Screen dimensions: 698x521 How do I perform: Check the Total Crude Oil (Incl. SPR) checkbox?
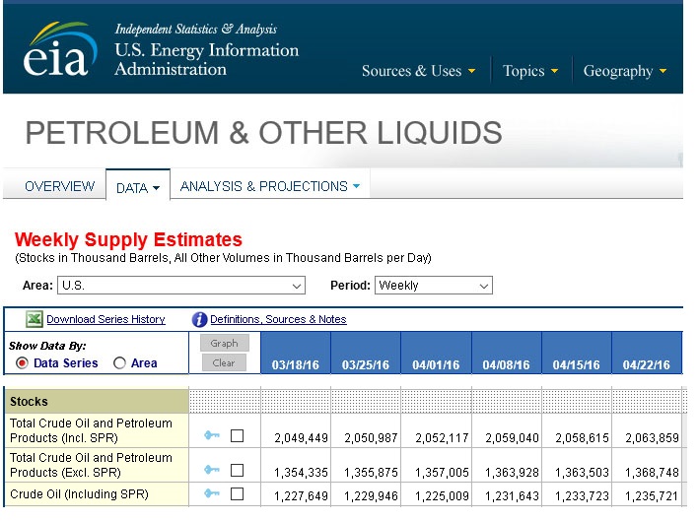237,436
